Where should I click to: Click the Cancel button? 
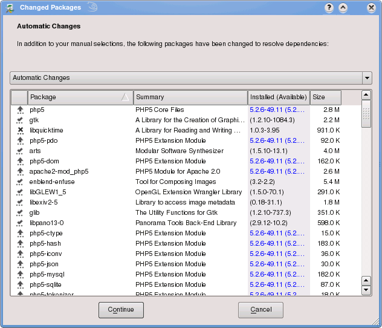261,310
